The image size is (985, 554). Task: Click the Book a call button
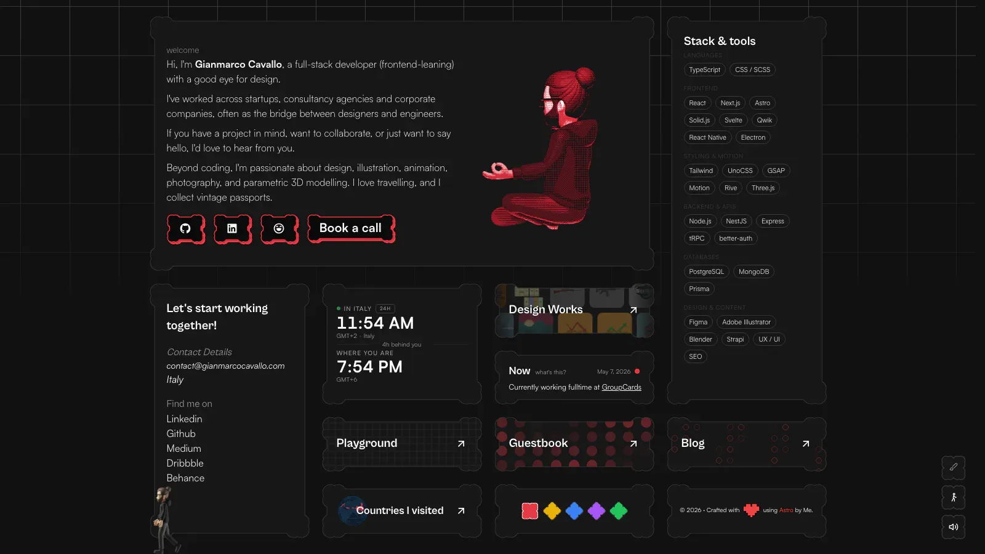coord(350,228)
